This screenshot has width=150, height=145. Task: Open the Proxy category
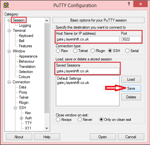23,92
